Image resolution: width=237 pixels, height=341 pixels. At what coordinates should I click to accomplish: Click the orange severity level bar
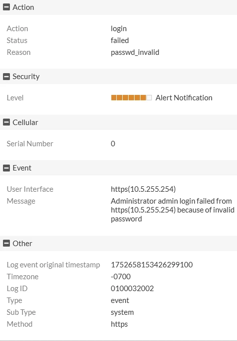tap(131, 98)
